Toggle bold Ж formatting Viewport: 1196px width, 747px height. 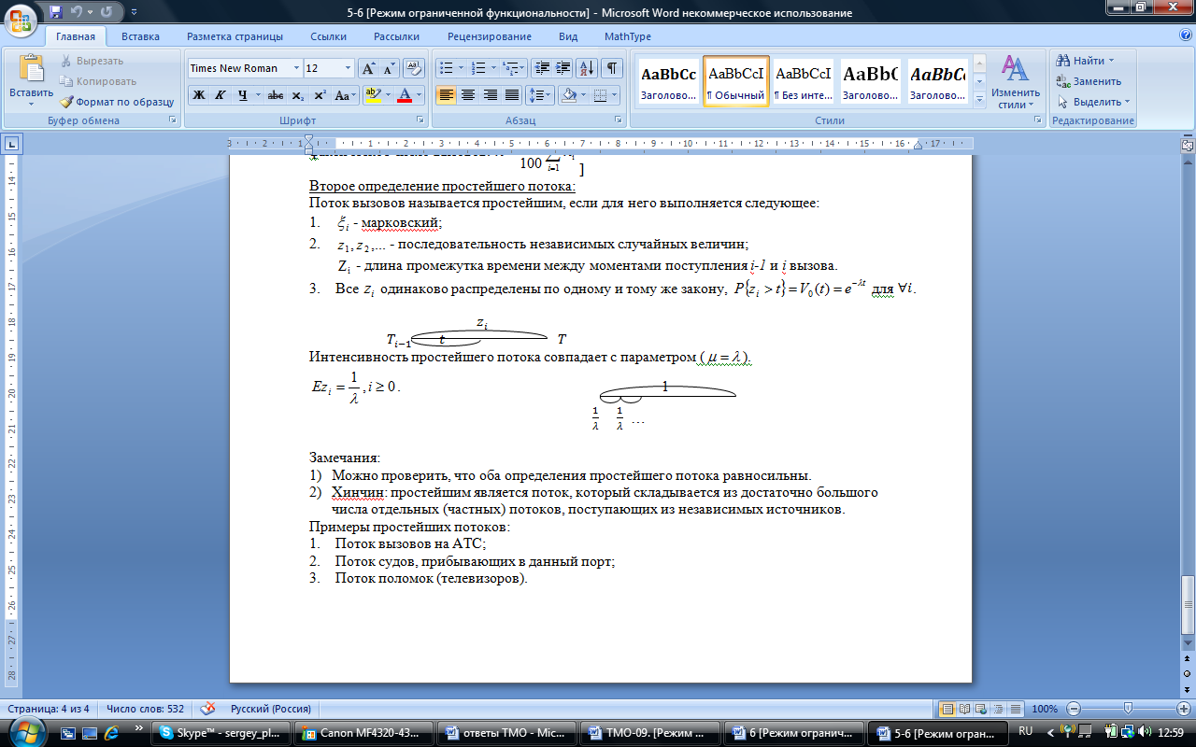[198, 95]
